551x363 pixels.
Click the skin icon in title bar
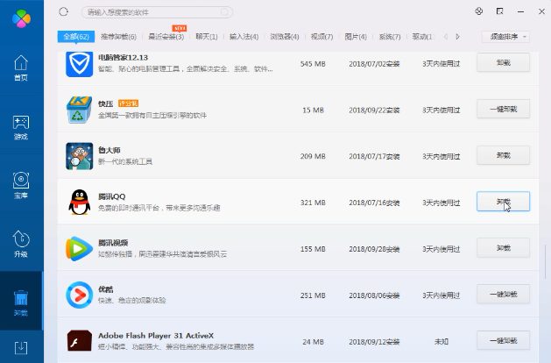(478, 11)
